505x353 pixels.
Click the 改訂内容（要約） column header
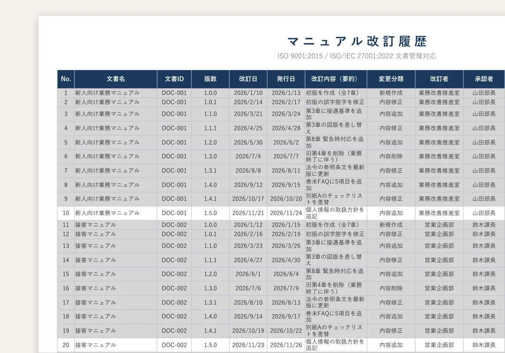(x=336, y=79)
